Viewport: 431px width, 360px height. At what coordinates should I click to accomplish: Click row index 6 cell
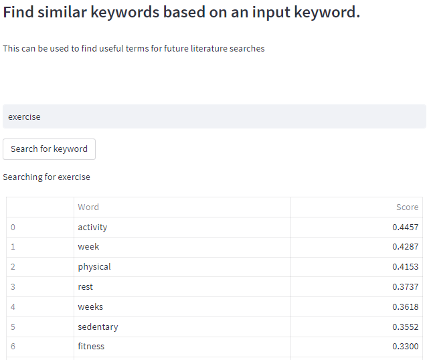click(x=39, y=347)
